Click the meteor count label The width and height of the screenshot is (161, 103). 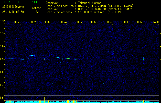point(36,8)
